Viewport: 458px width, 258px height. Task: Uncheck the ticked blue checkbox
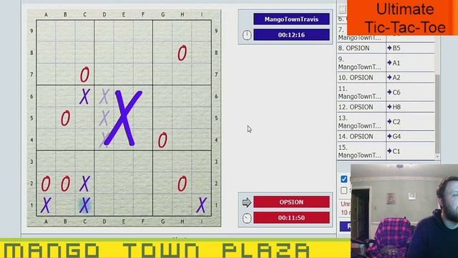click(x=344, y=179)
